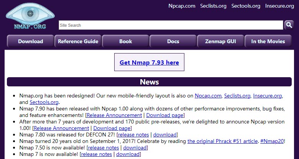The image size is (299, 159).
Task: Click the Nmap.org eye logo
Action: coord(30,16)
